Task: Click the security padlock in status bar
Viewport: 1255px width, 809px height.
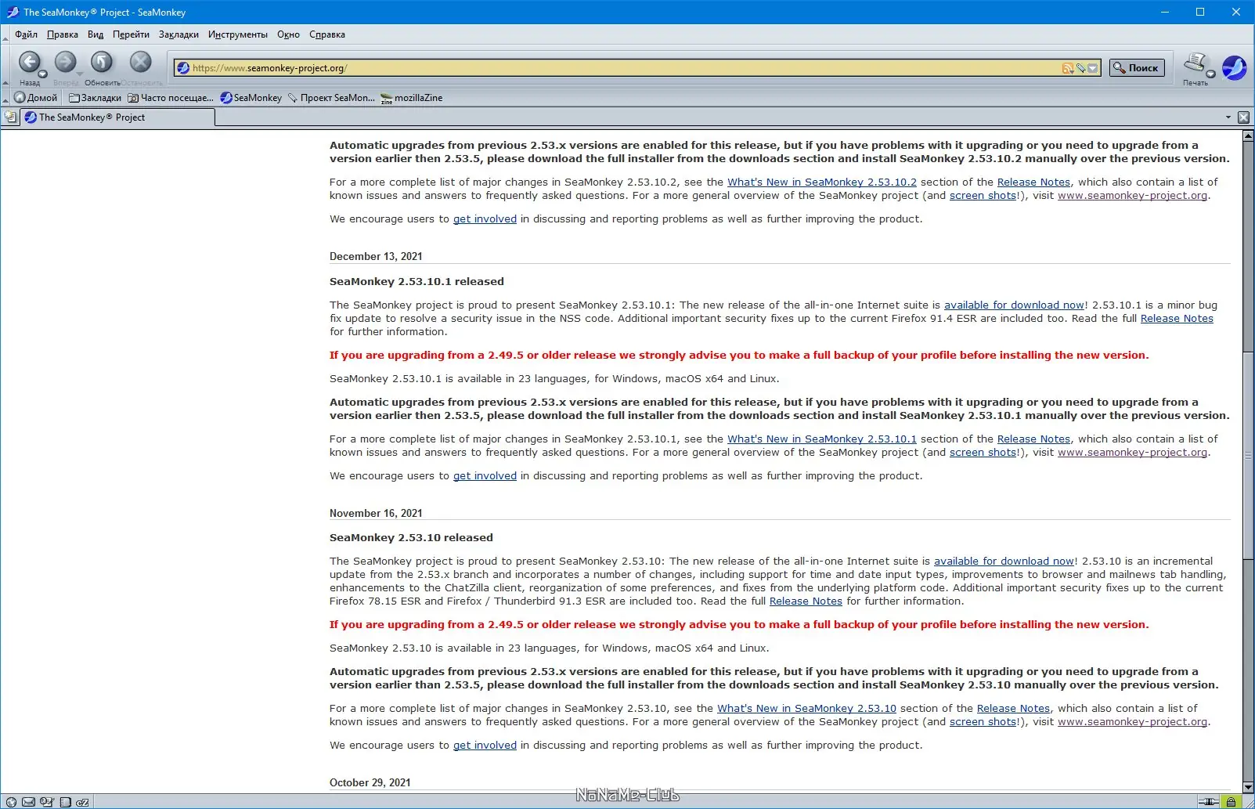Action: 1231,802
